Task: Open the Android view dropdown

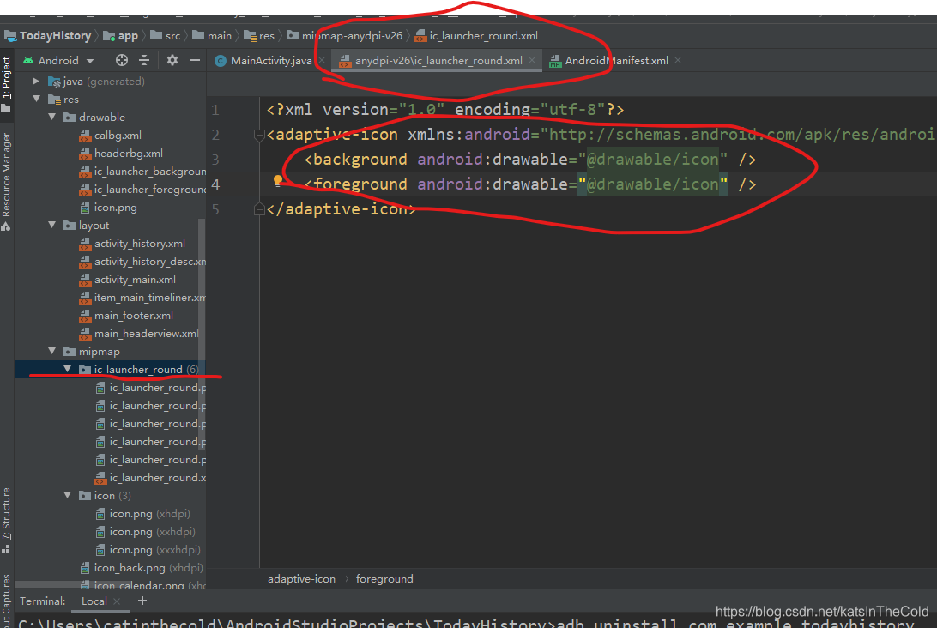Action: point(58,60)
